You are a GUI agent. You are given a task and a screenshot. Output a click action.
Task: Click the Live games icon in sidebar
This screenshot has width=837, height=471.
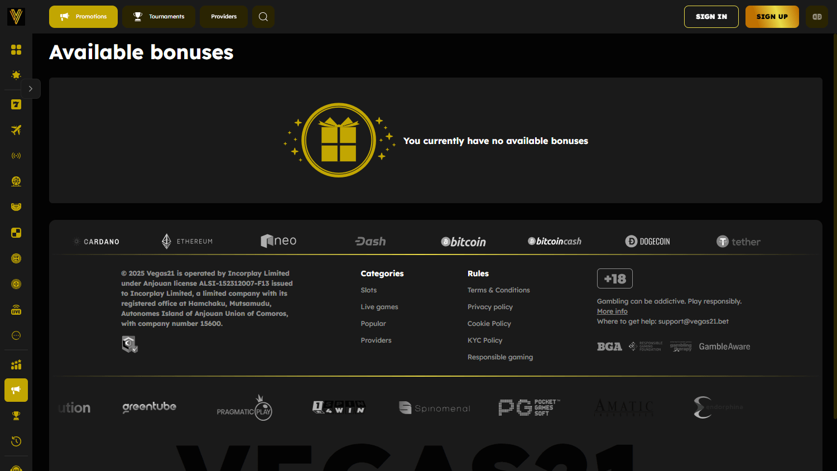[x=16, y=310]
